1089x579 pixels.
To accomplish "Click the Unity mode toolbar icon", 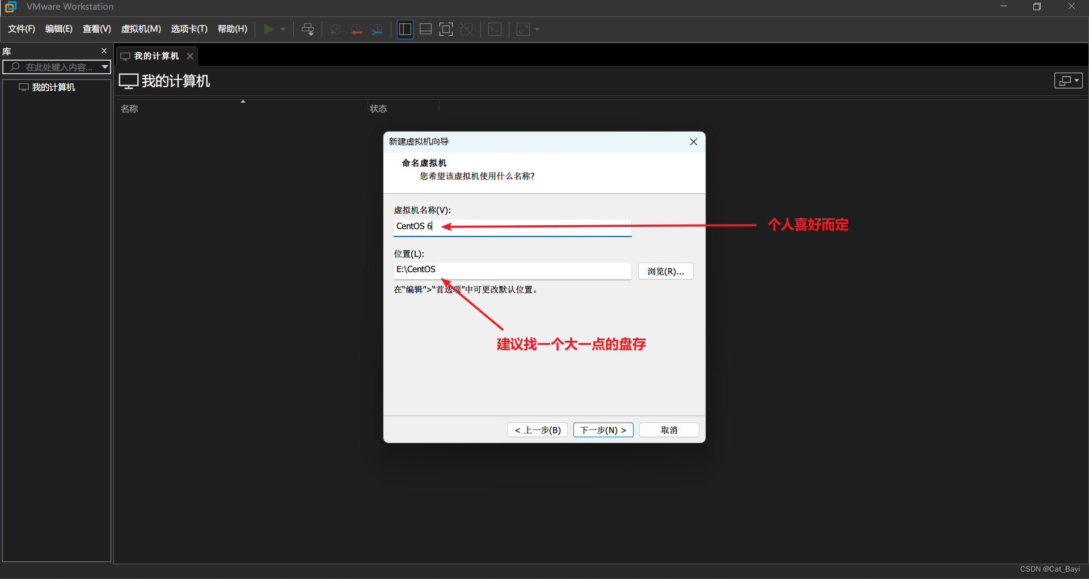I will click(x=467, y=29).
